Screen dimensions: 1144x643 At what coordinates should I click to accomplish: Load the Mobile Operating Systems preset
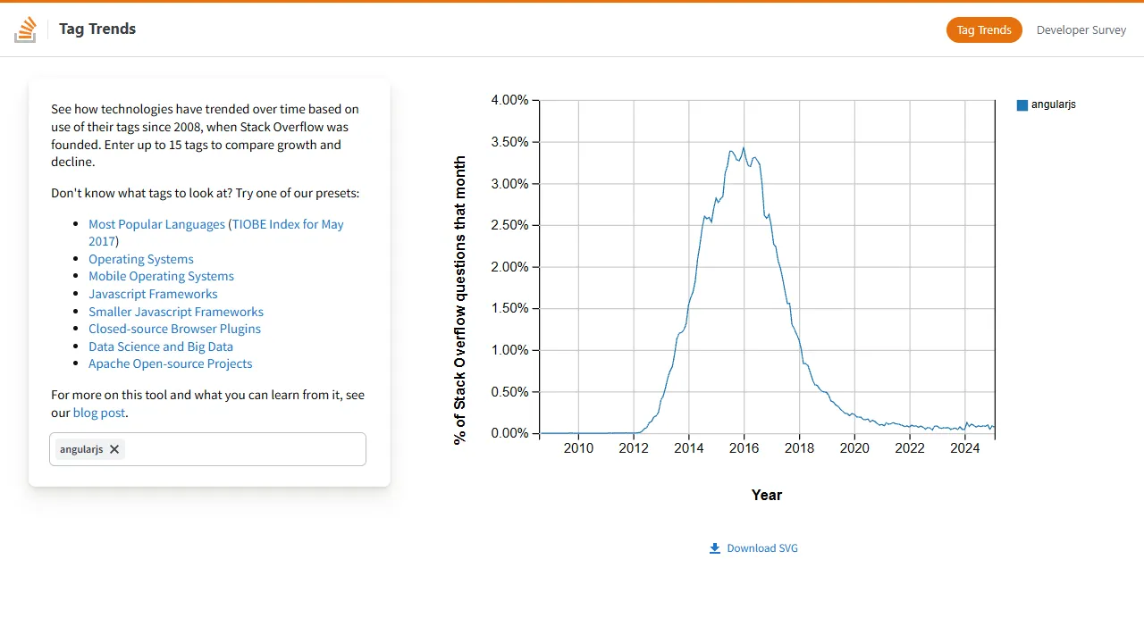point(161,276)
